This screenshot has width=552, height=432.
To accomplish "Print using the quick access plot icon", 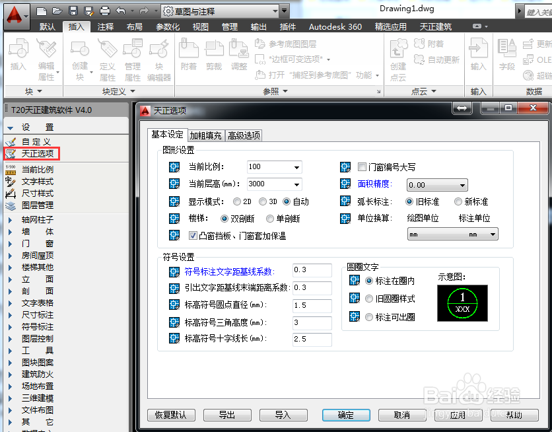I will [x=105, y=11].
